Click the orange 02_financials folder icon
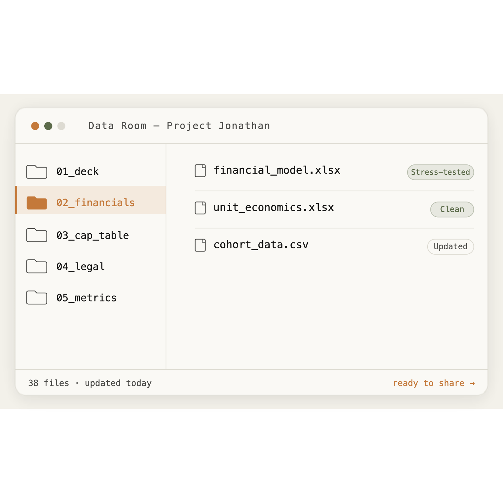 37,203
